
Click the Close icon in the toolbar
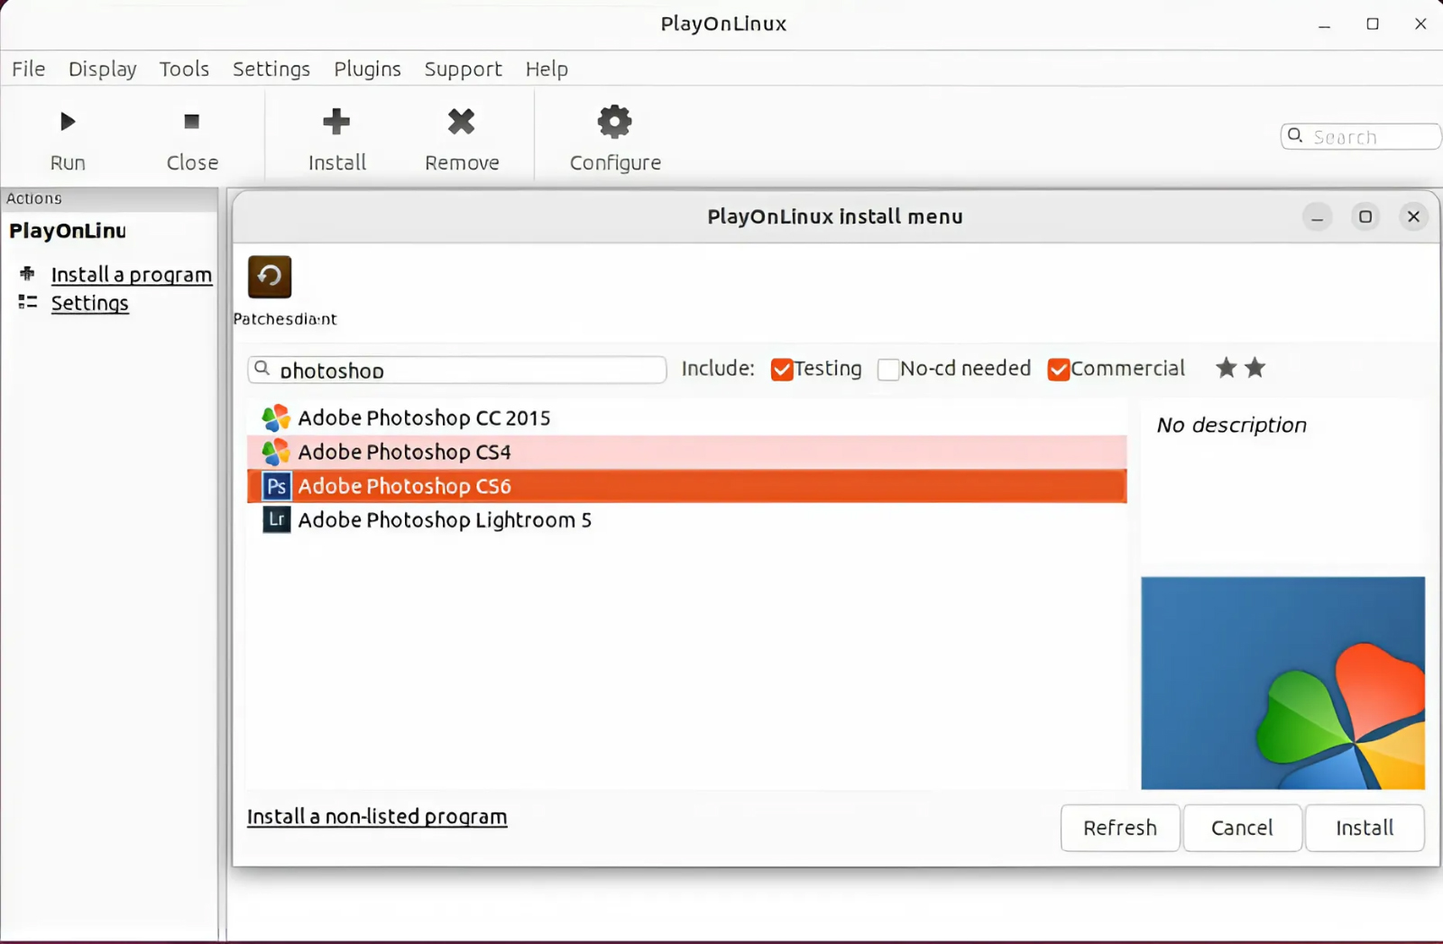tap(190, 122)
